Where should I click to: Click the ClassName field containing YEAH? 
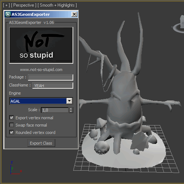(53, 85)
